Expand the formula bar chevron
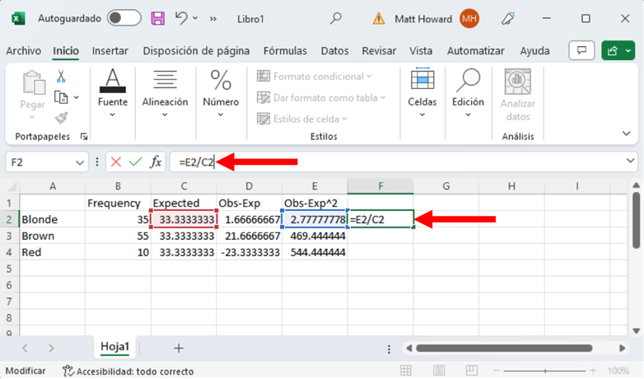 (631, 161)
